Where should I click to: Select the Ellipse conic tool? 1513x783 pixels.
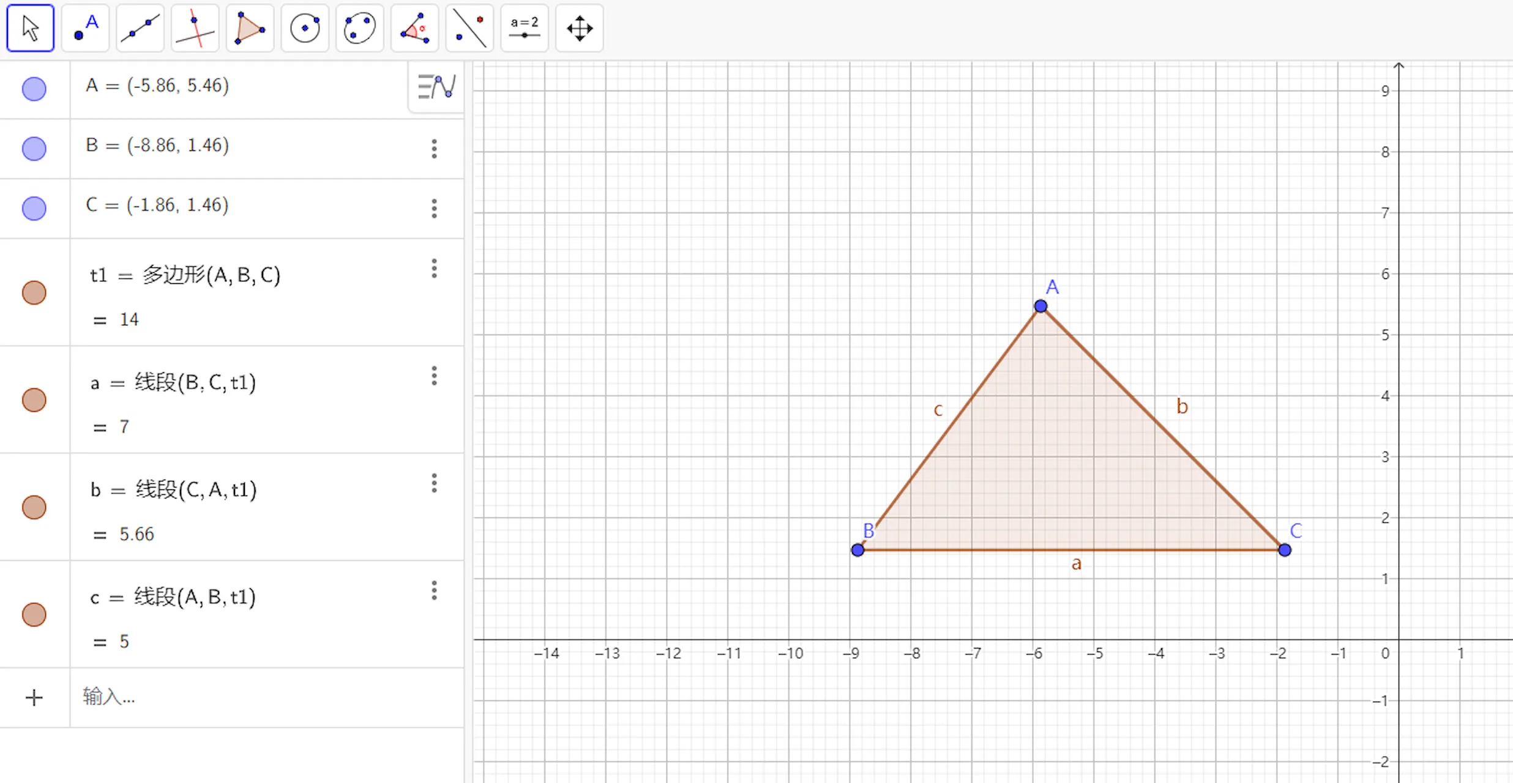point(359,28)
